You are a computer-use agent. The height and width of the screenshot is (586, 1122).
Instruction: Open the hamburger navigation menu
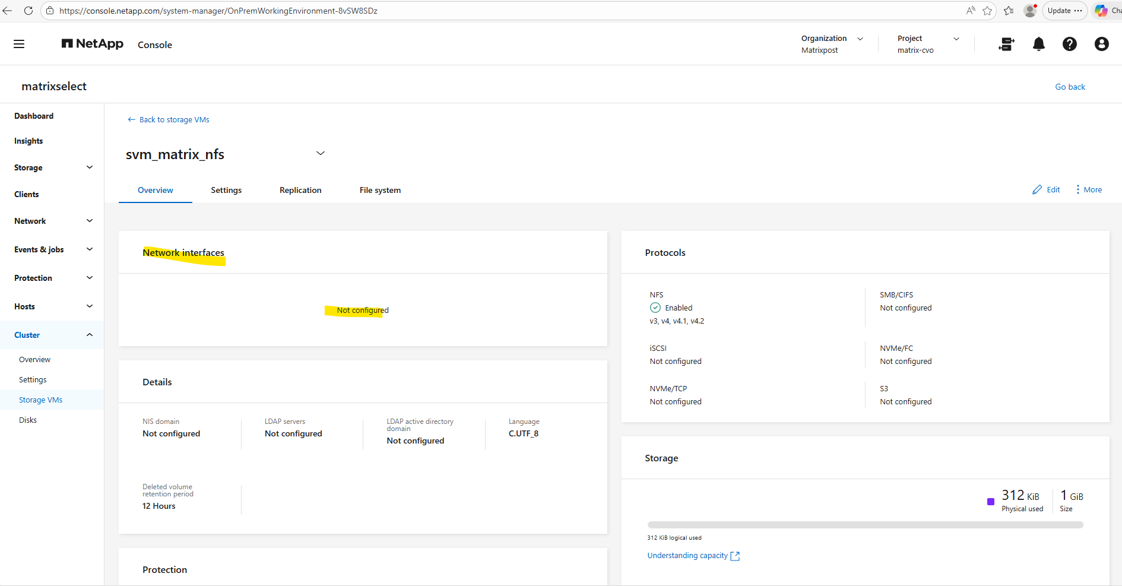(x=19, y=44)
